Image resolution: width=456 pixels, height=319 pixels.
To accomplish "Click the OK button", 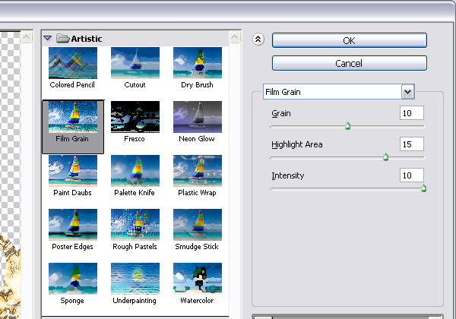I will click(x=349, y=40).
